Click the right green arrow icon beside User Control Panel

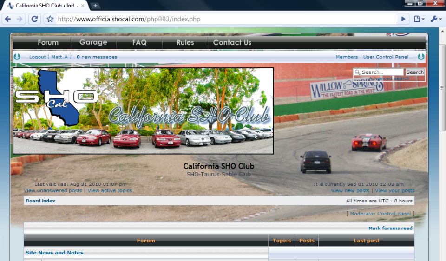[421, 57]
